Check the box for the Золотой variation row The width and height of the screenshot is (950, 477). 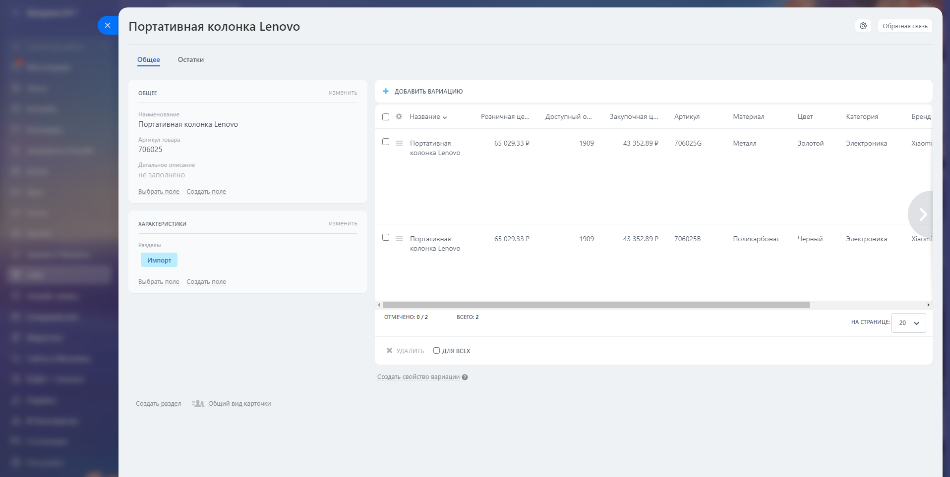386,142
